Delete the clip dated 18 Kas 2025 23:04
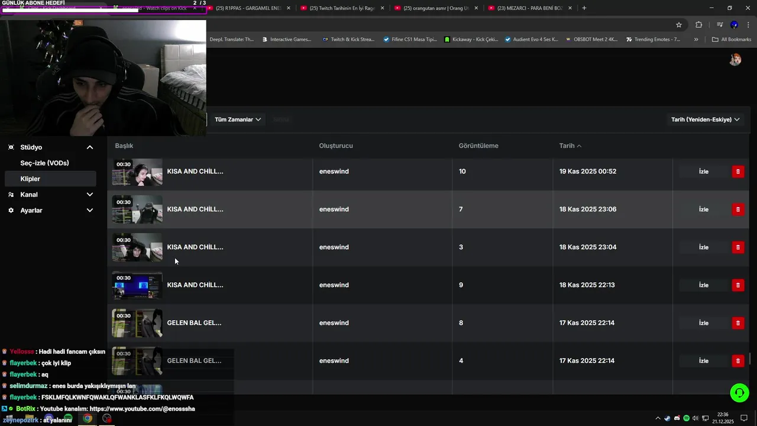This screenshot has width=757, height=426. point(737,247)
